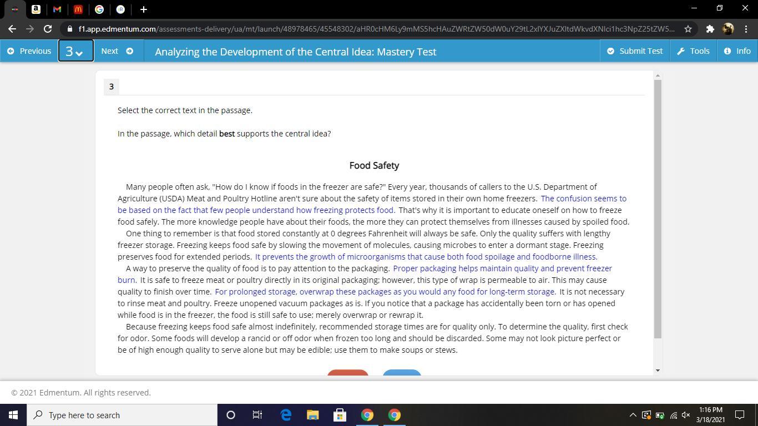Select sentence "For prolonged storage, overwrap these packages..."

pos(385,292)
